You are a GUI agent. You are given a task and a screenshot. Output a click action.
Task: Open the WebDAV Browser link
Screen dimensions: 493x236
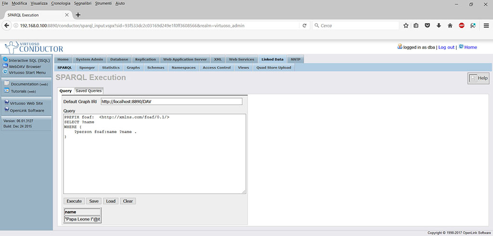tap(25, 66)
